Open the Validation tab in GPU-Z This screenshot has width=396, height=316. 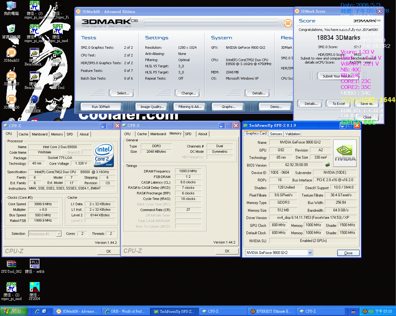[293, 134]
